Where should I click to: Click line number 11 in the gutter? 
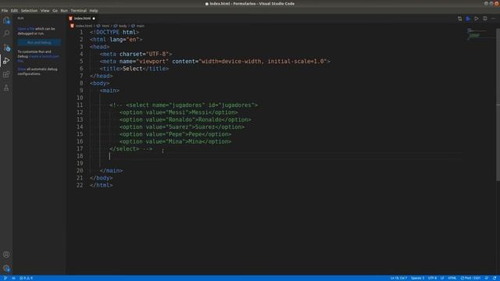coord(80,105)
